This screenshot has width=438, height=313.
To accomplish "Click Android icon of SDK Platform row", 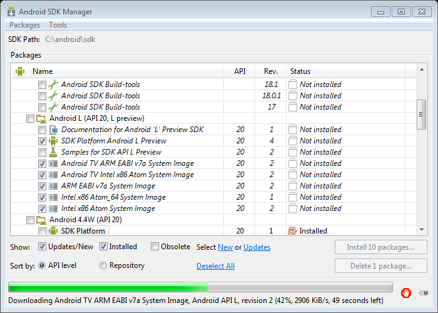I will click(53, 231).
